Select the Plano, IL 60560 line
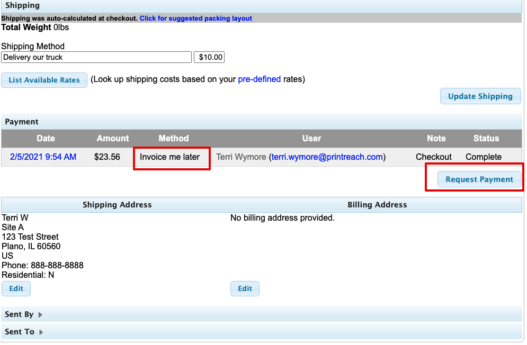The width and height of the screenshot is (527, 345). click(x=31, y=246)
